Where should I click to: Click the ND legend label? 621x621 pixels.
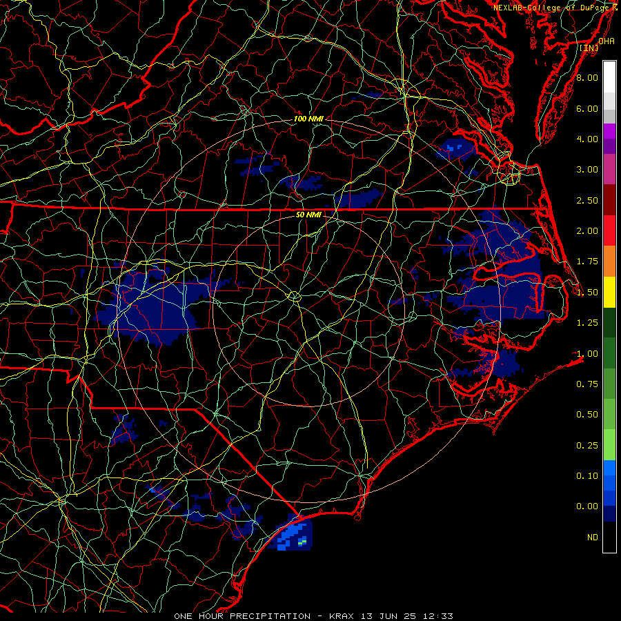point(593,538)
